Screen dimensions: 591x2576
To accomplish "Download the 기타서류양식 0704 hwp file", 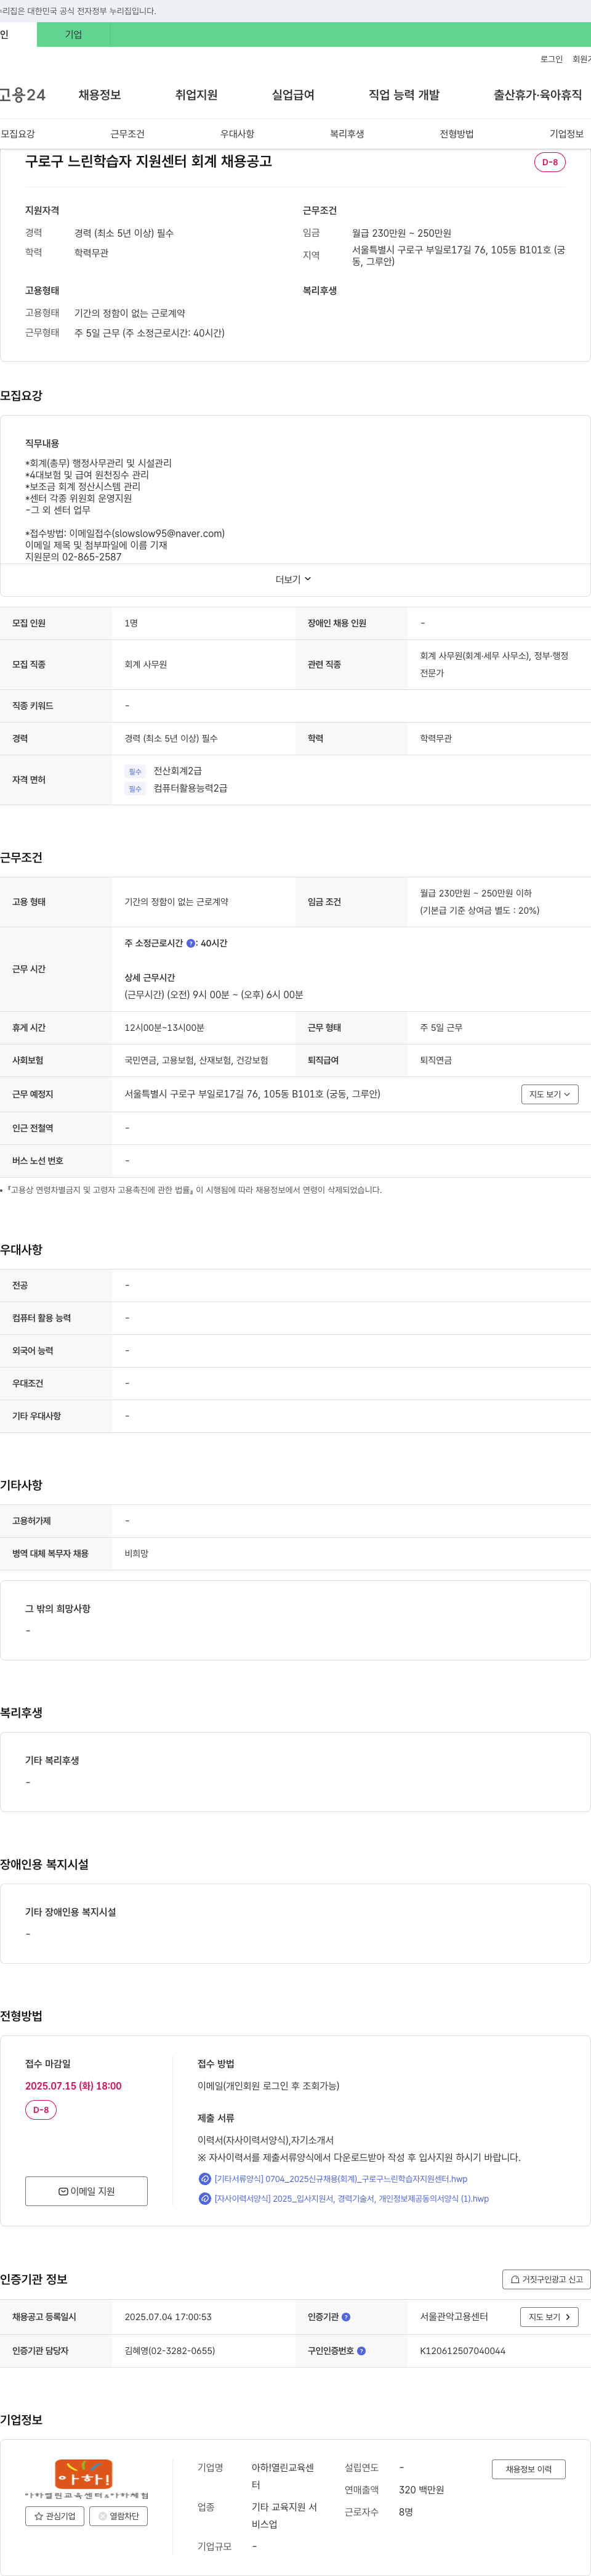I will pyautogui.click(x=340, y=2179).
